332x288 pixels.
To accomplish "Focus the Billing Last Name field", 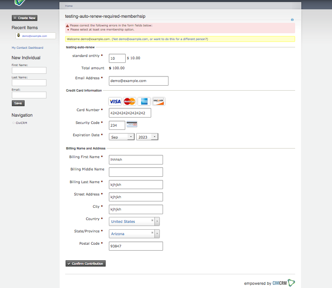I will [x=136, y=185].
